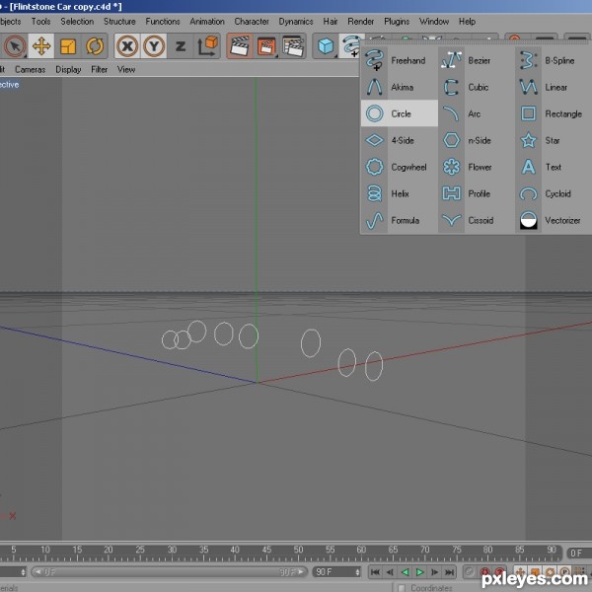Add a Text spline

pyautogui.click(x=554, y=167)
